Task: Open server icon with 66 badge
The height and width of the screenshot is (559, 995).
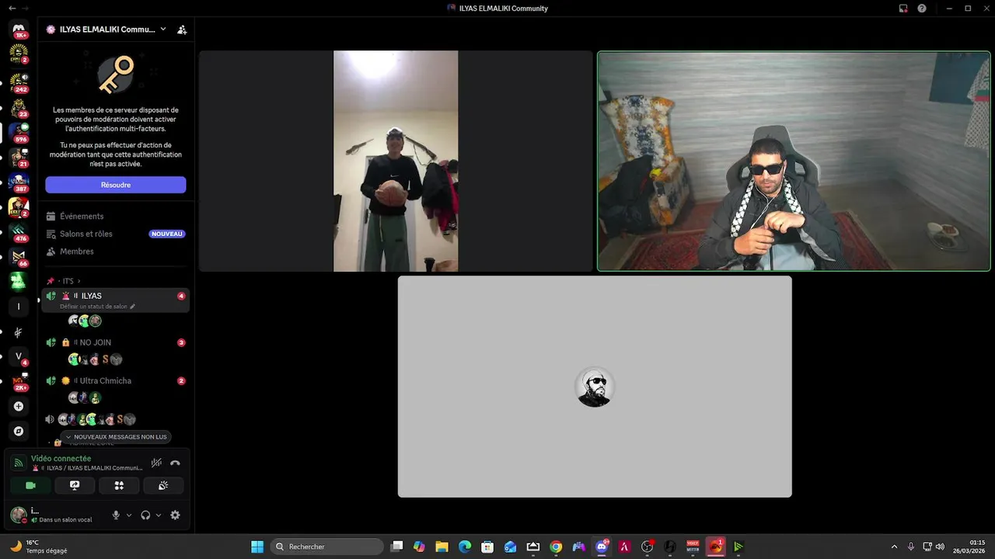Action: click(19, 256)
